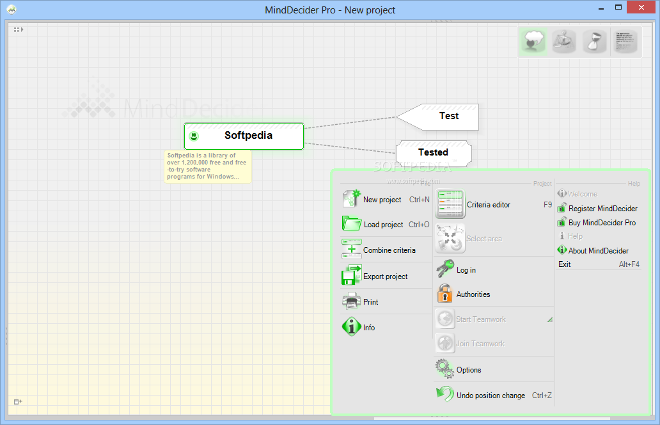This screenshot has height=425, width=660.
Task: Choose Log in from the menu
Action: [x=494, y=269]
